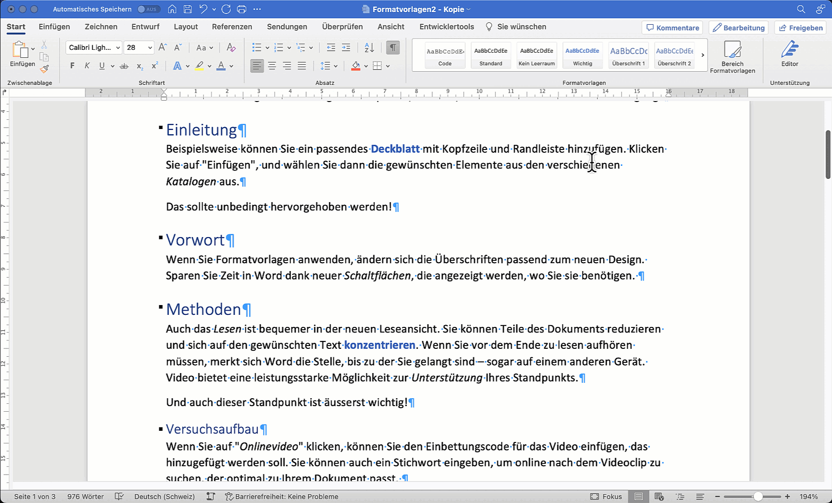Open the Layout ribbon tab
832x503 pixels.
click(186, 27)
